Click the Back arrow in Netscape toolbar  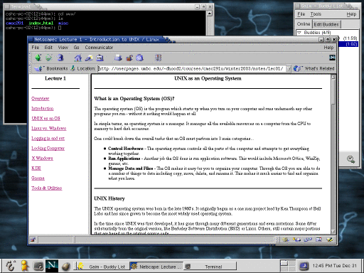click(38, 58)
